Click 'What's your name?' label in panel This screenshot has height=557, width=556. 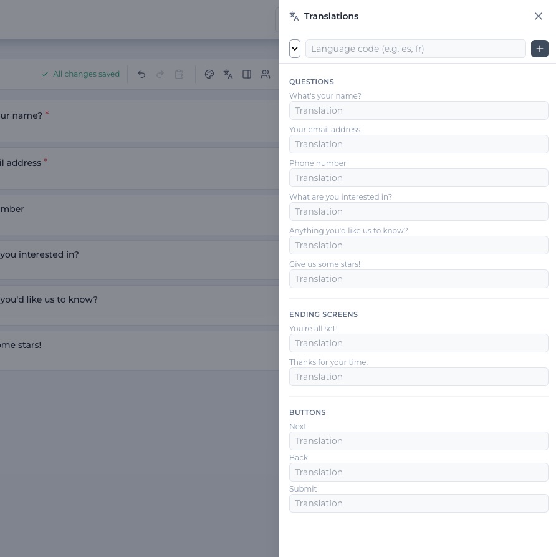tap(325, 96)
